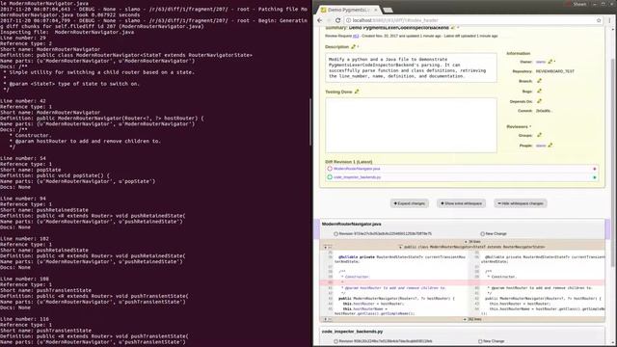Click the Show extra whitespace button

click(x=461, y=203)
